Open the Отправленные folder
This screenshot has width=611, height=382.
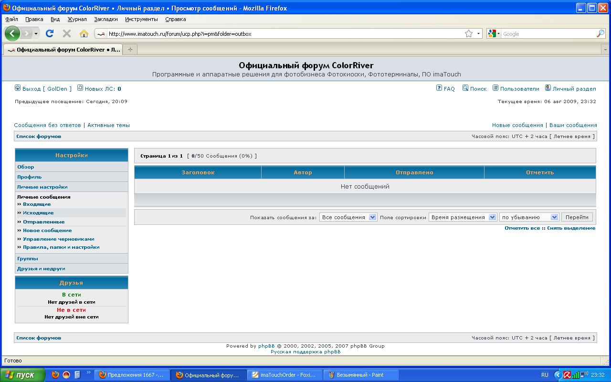click(43, 222)
